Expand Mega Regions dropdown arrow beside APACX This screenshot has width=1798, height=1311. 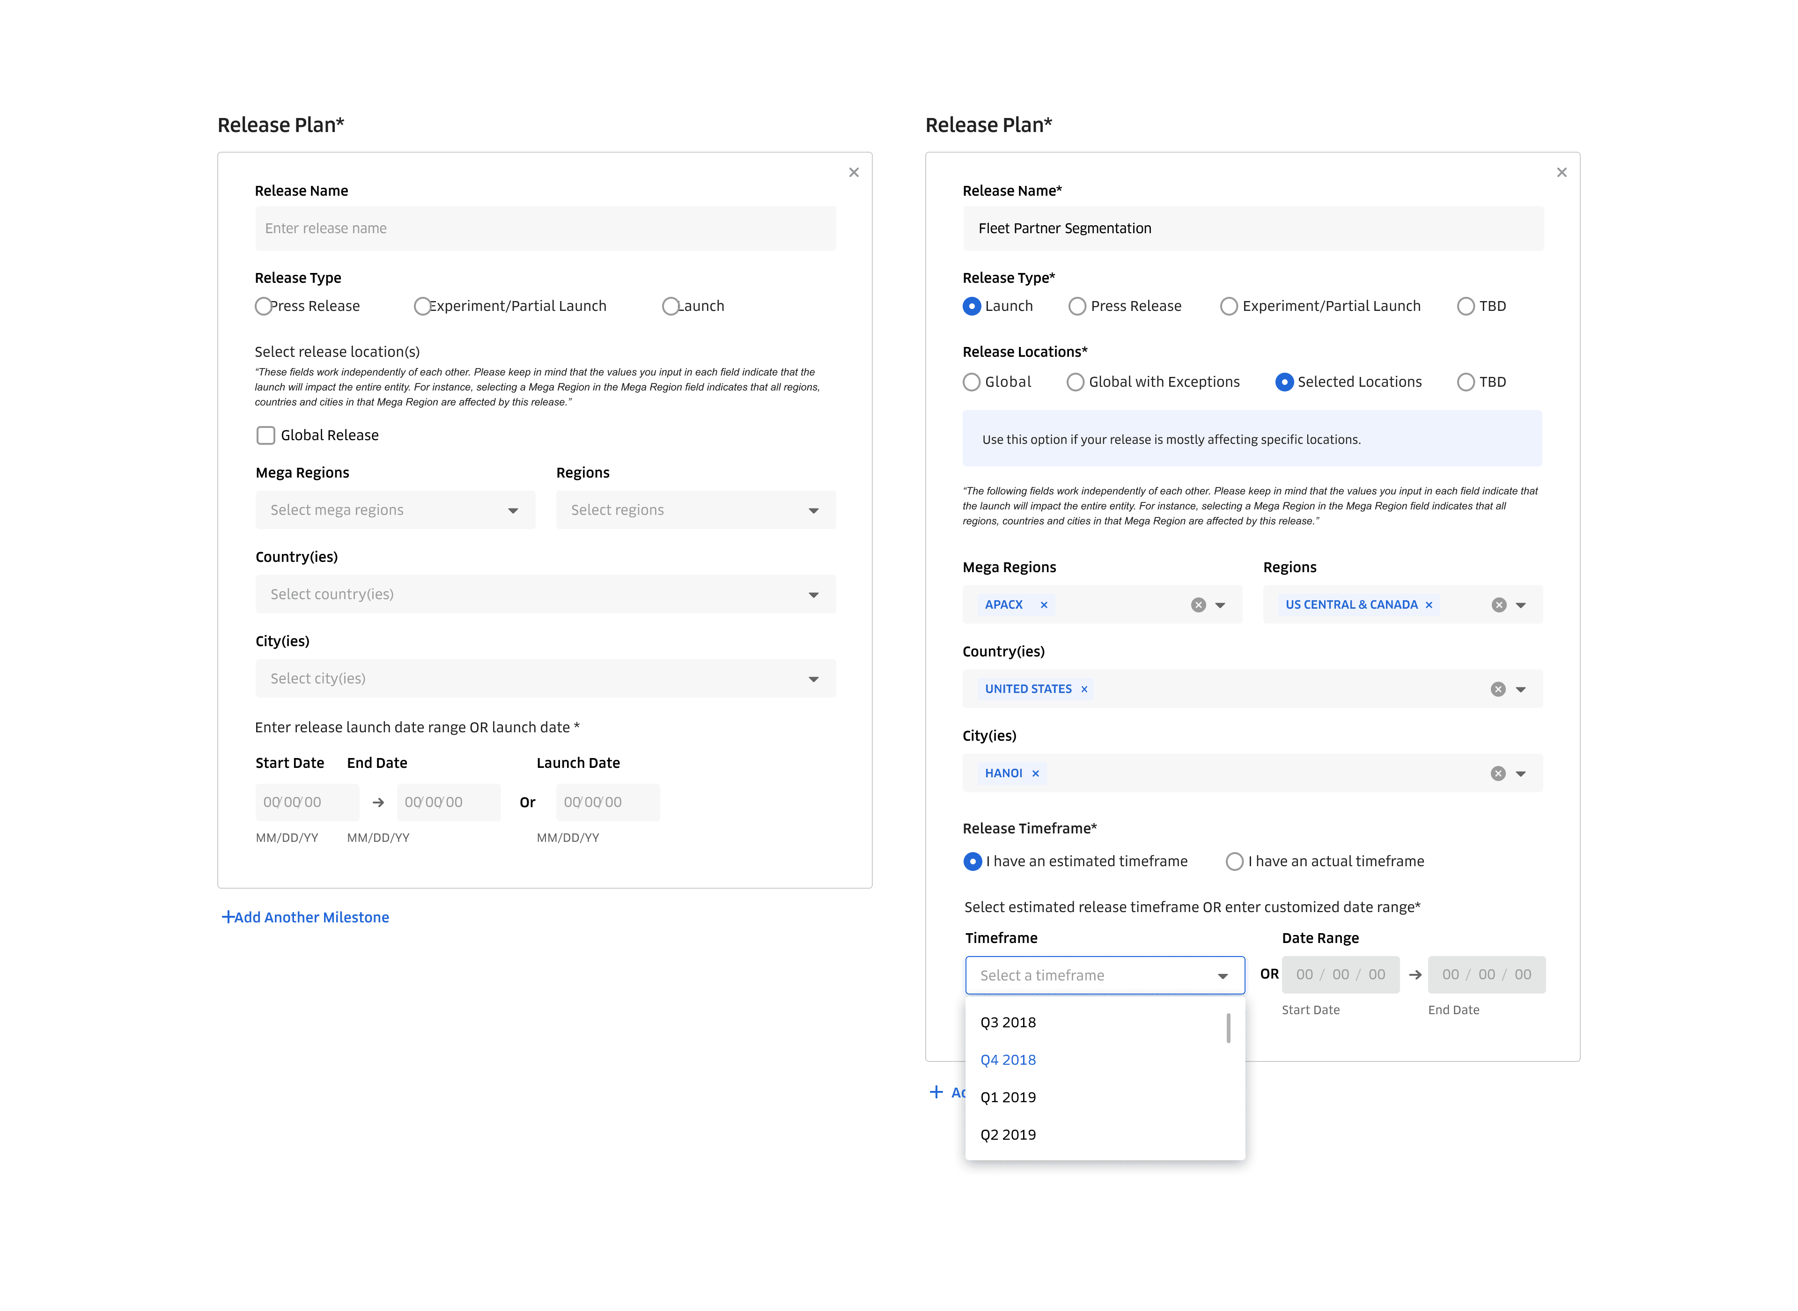click(x=1220, y=605)
